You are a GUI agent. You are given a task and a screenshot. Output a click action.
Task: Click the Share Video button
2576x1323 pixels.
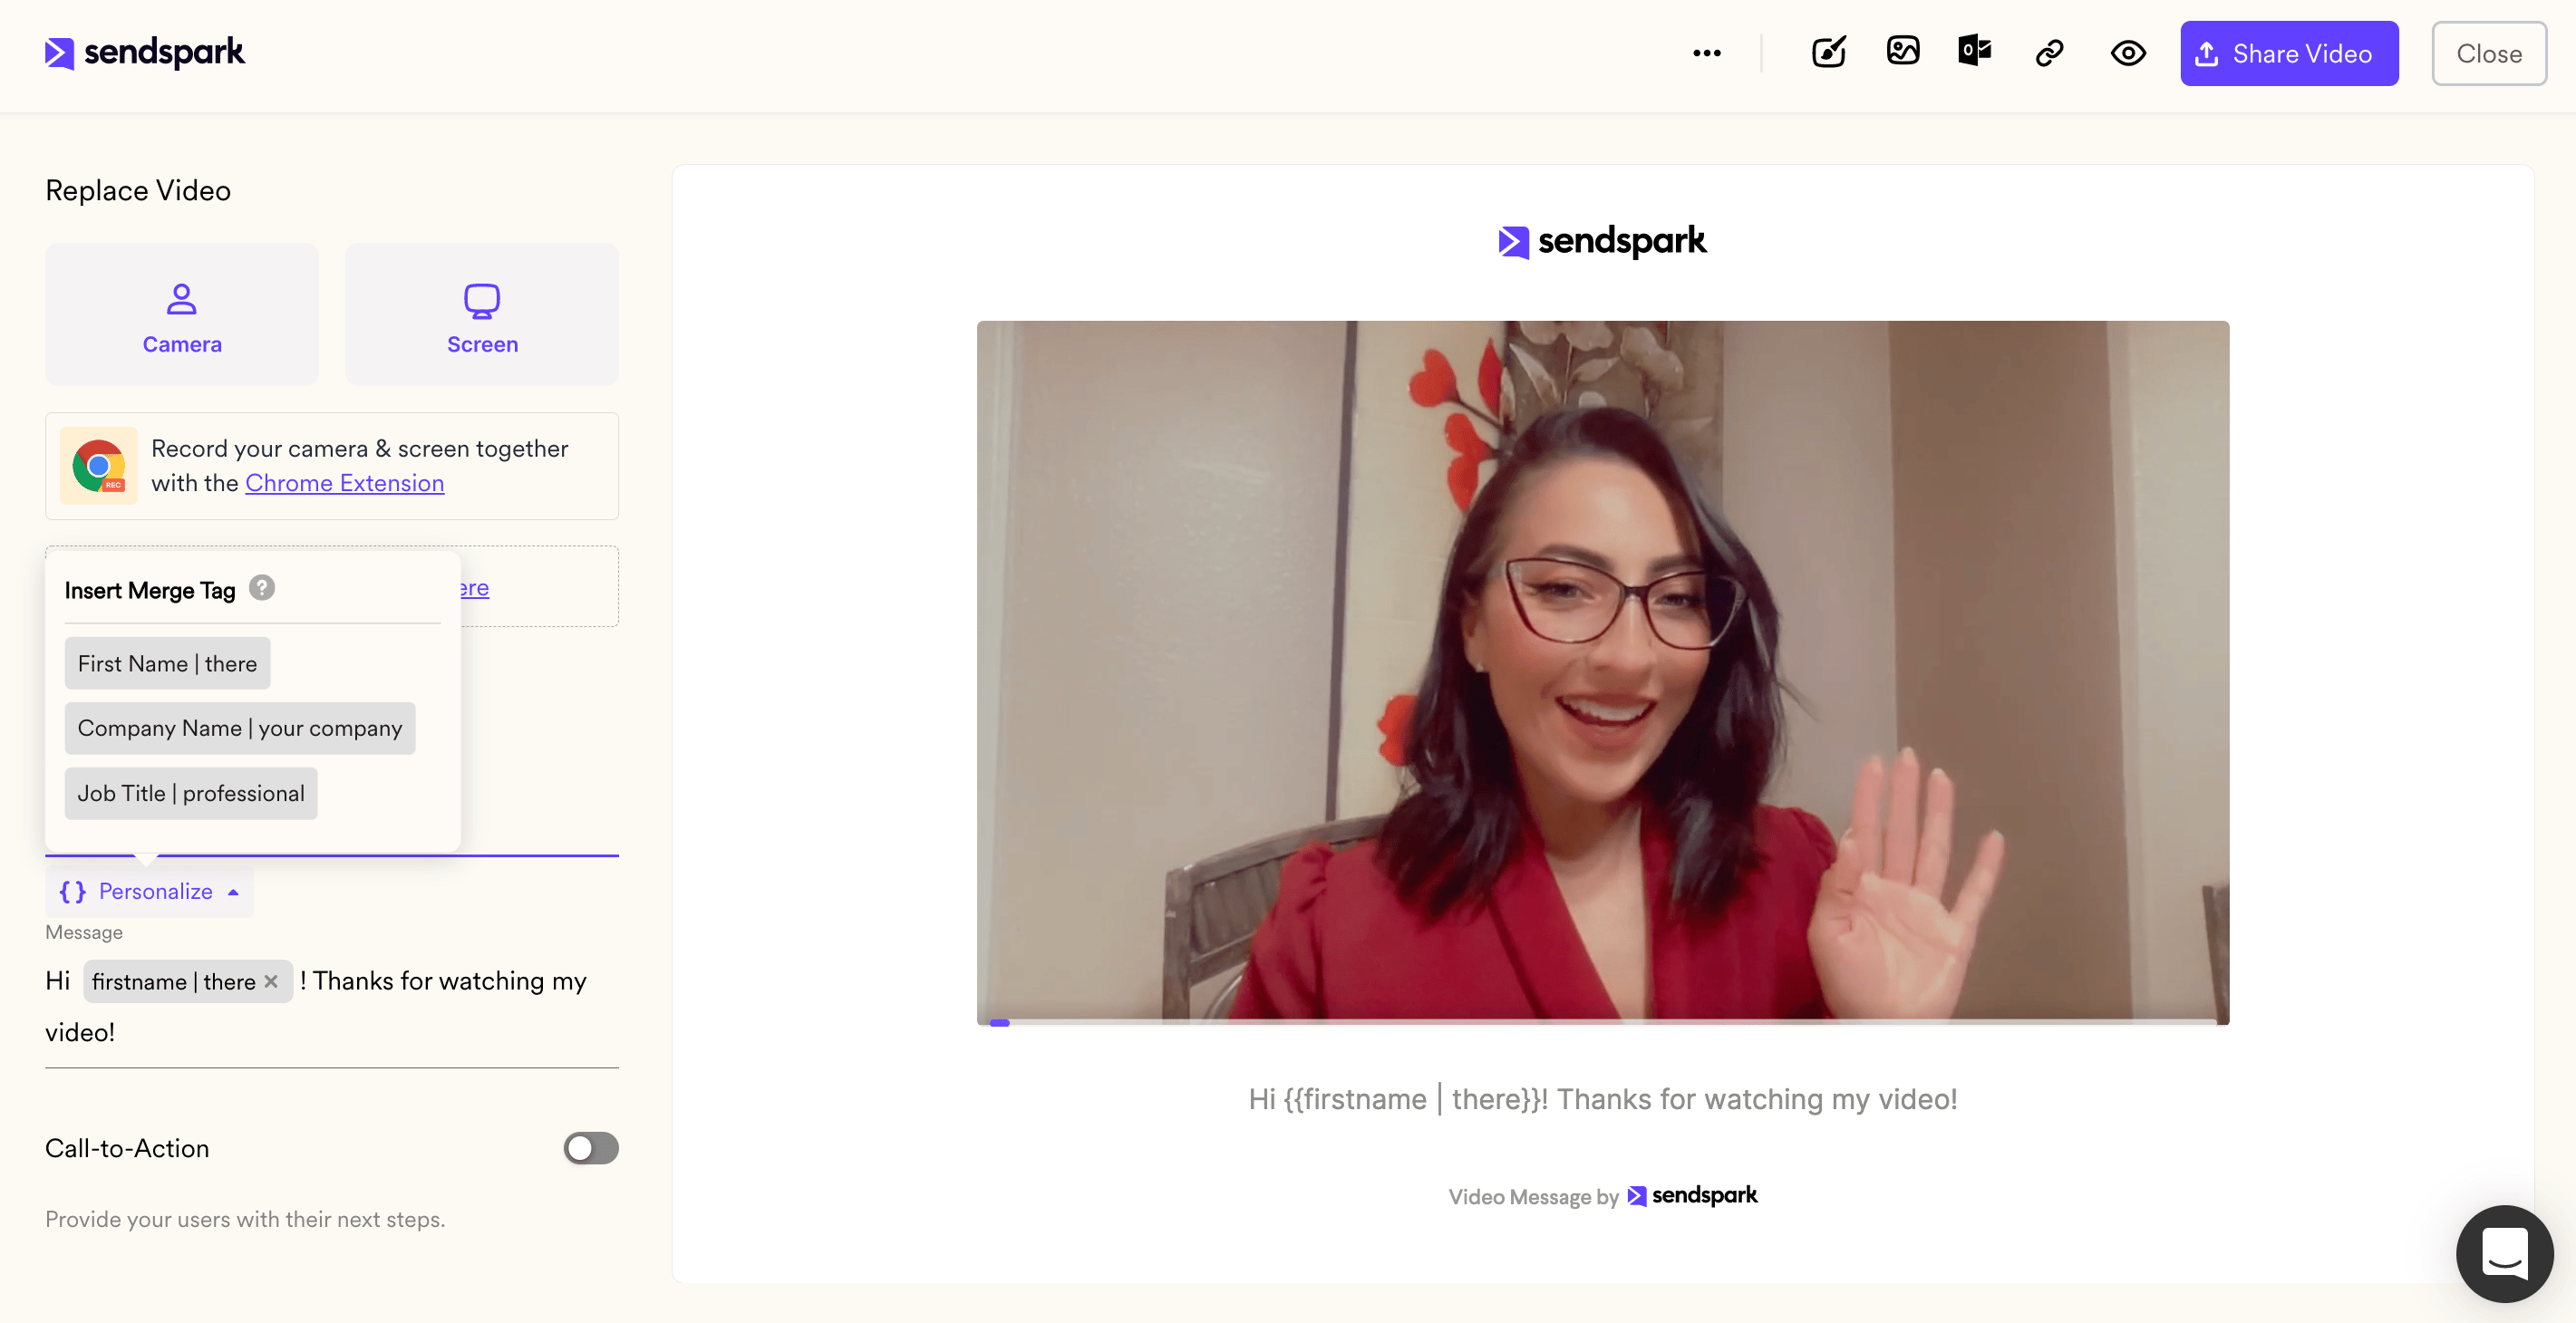(2289, 53)
